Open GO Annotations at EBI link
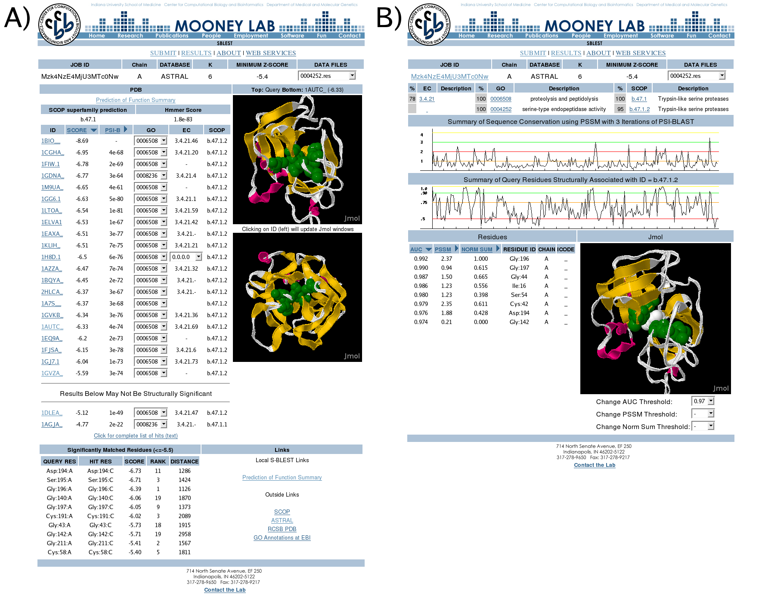The image size is (762, 599). point(282,537)
